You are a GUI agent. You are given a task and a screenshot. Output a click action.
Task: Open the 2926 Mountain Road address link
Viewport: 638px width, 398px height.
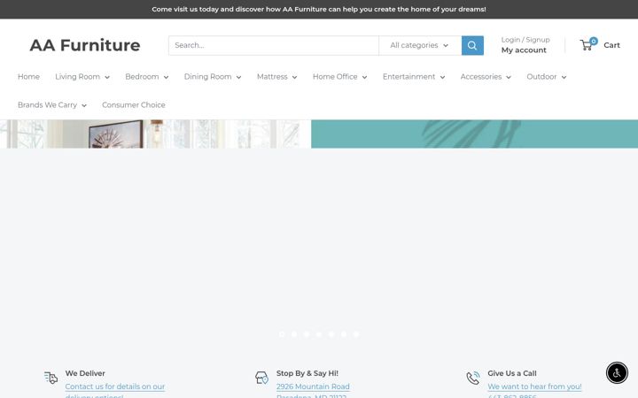tap(313, 387)
